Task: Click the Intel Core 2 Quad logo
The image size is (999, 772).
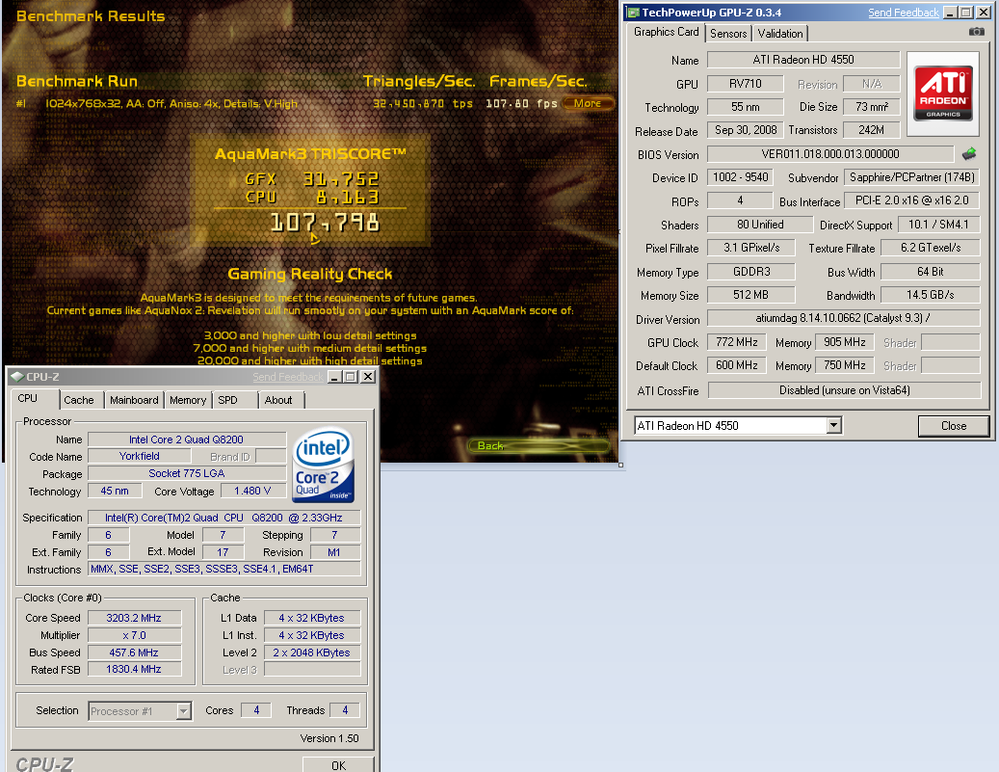Action: coord(323,465)
